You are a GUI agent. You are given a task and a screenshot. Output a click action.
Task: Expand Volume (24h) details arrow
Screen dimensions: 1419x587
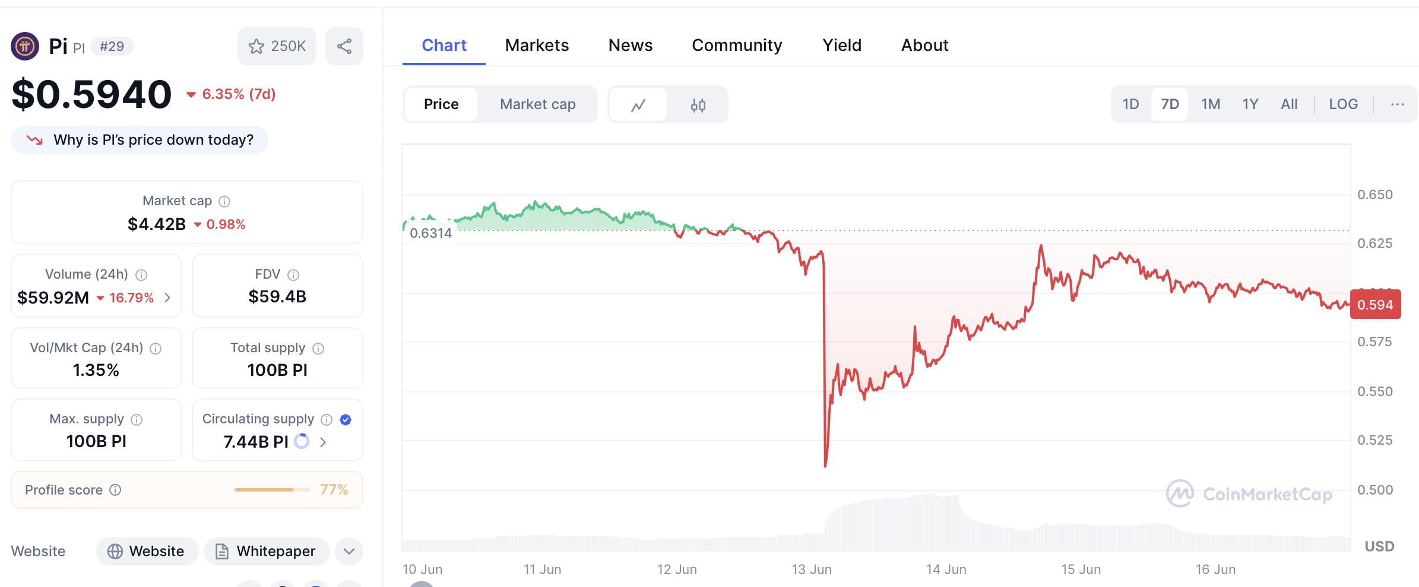click(168, 298)
